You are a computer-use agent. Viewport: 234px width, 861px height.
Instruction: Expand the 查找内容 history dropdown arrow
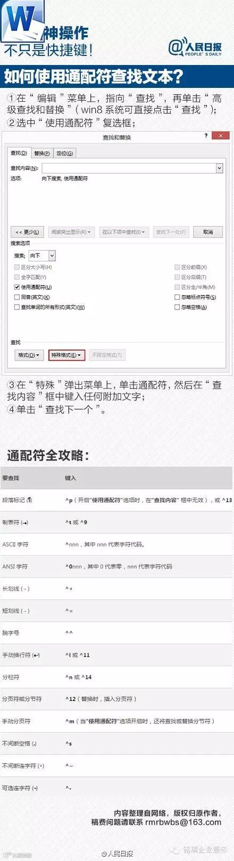coord(219,168)
